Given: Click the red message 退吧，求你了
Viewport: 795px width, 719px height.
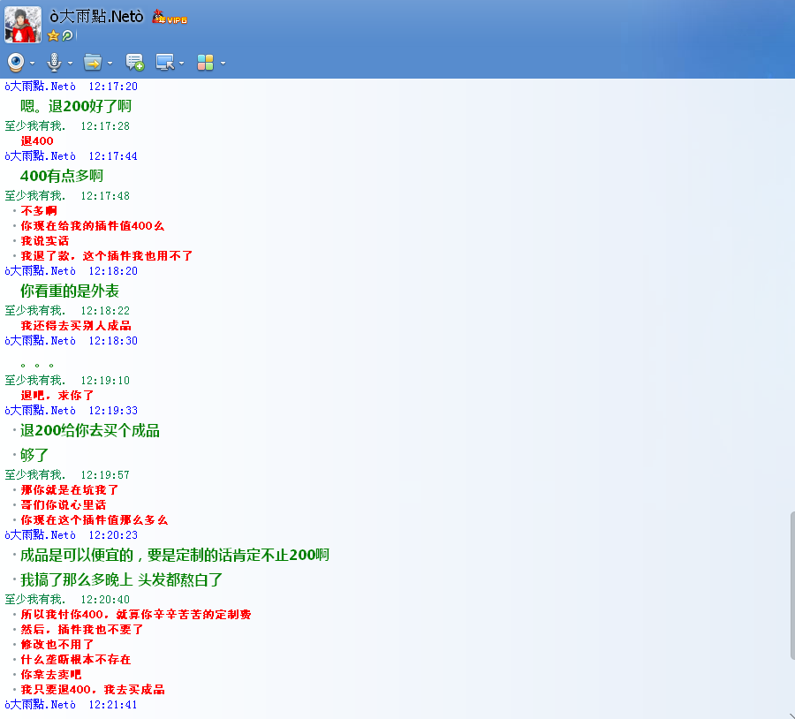Looking at the screenshot, I should (x=57, y=395).
